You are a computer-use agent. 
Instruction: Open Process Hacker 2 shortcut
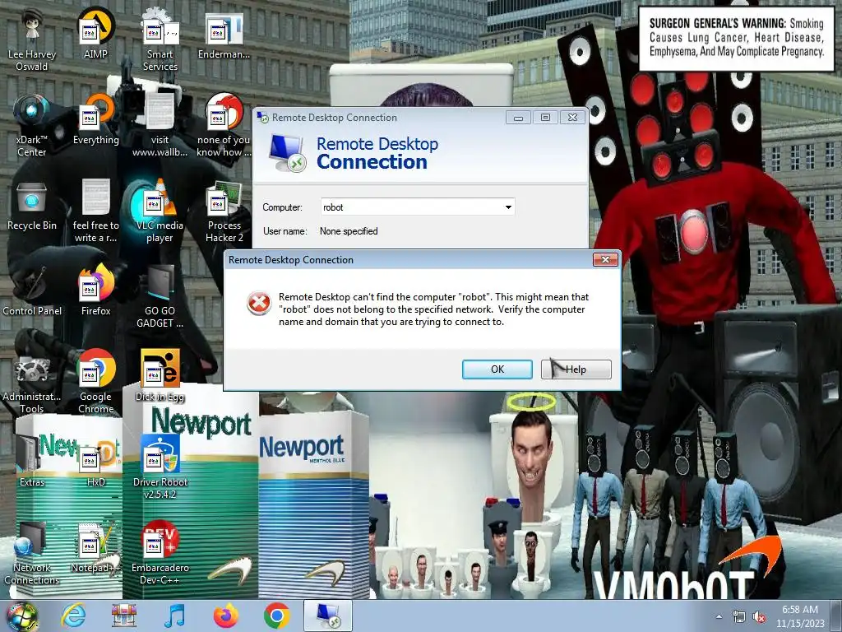(224, 211)
